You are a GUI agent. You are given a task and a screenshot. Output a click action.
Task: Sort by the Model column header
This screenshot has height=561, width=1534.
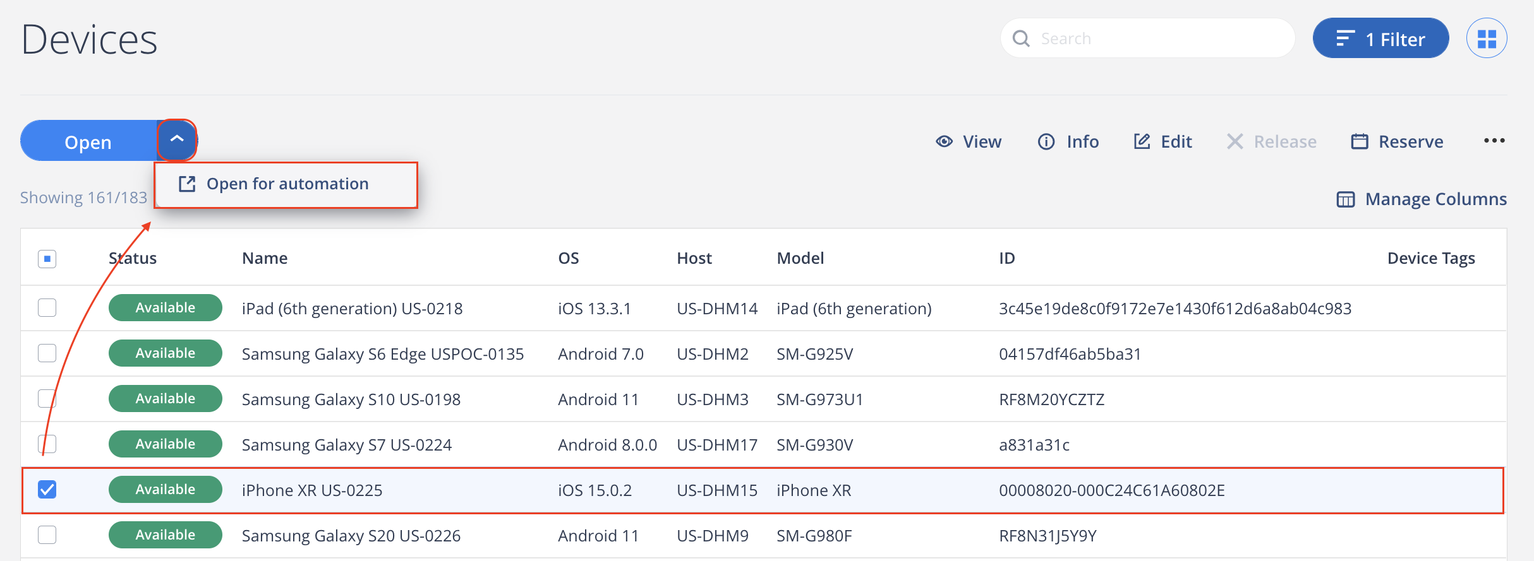click(800, 258)
